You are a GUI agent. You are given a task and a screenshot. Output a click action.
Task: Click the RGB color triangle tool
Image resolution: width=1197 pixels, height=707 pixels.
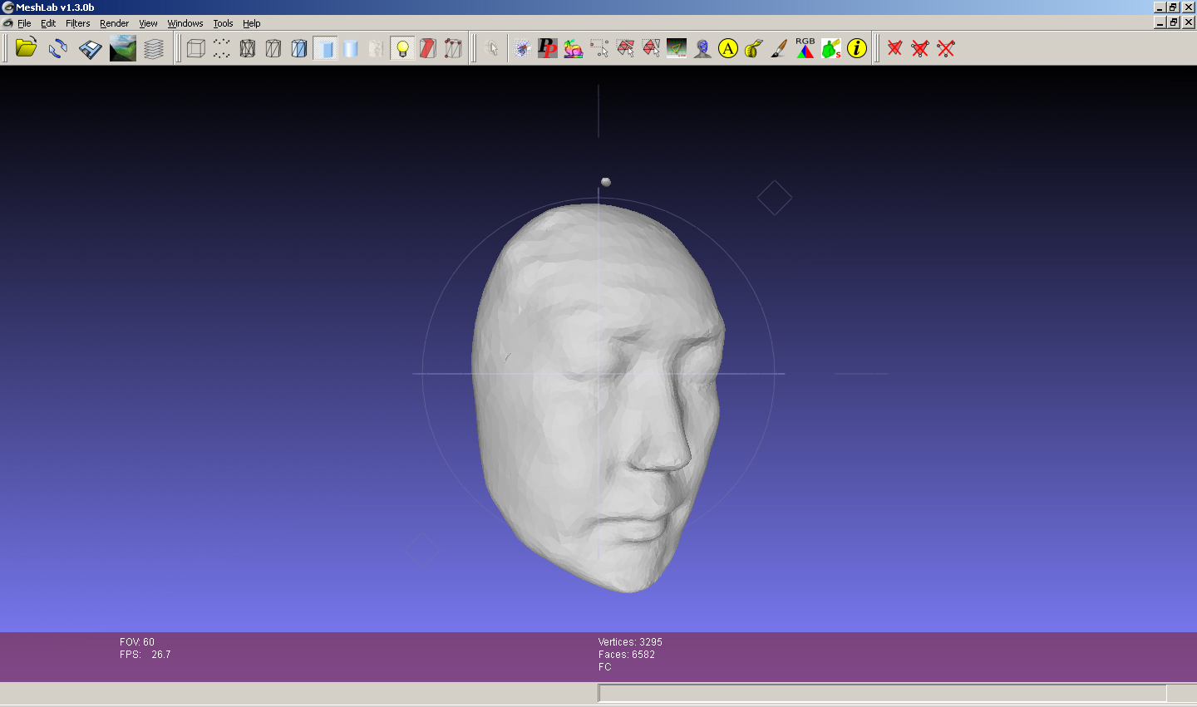pos(805,48)
